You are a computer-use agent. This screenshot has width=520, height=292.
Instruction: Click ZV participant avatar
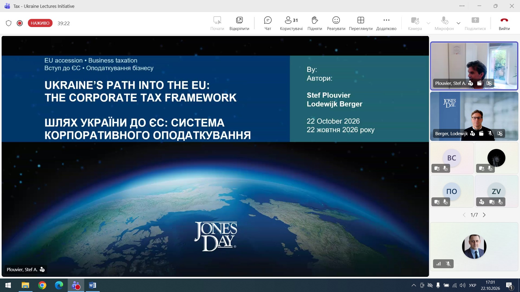click(x=496, y=191)
